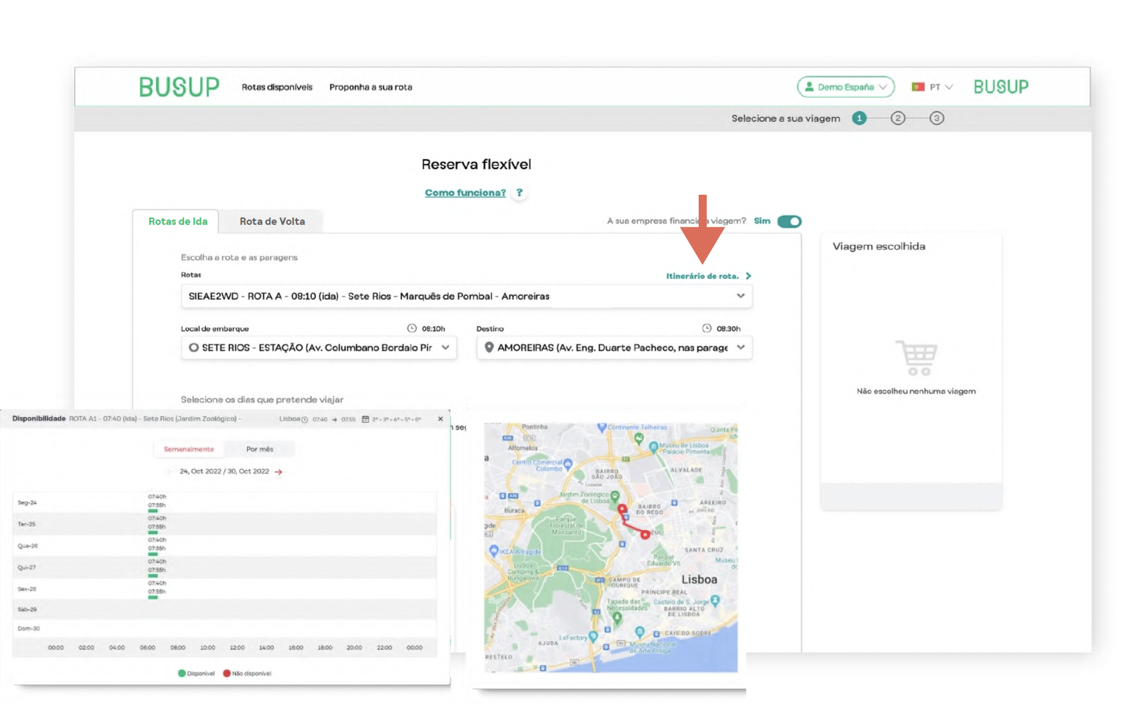Click the green Disponível legend dot
1131x704 pixels.
click(181, 673)
